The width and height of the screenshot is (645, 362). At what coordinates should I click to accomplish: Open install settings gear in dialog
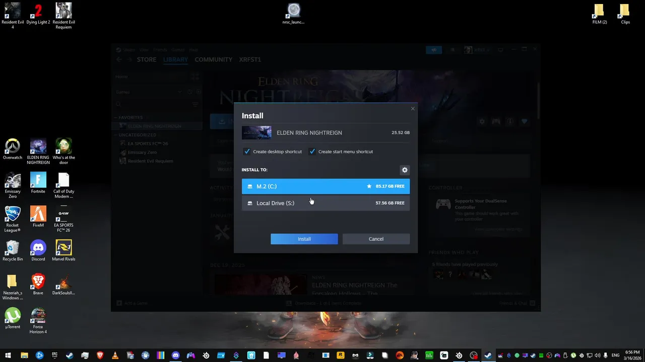[x=405, y=170]
